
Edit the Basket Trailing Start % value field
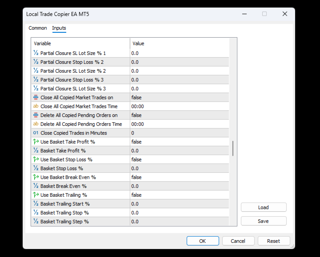180,204
